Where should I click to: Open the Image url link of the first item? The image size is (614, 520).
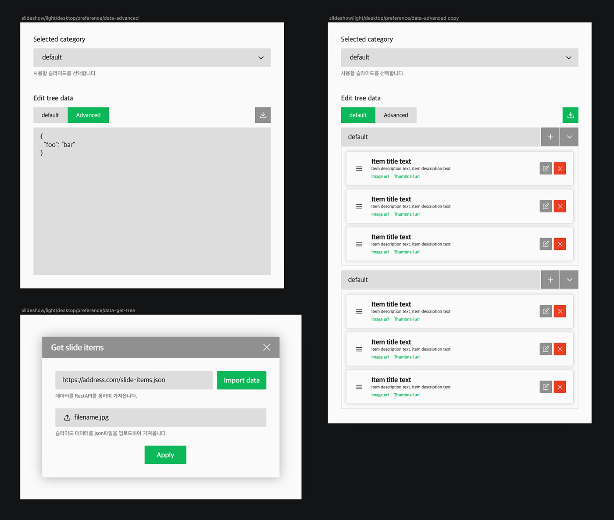tap(380, 177)
